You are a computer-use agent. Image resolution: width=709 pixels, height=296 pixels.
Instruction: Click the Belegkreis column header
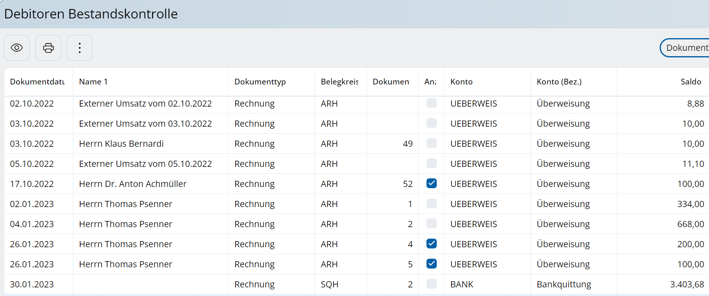click(339, 82)
